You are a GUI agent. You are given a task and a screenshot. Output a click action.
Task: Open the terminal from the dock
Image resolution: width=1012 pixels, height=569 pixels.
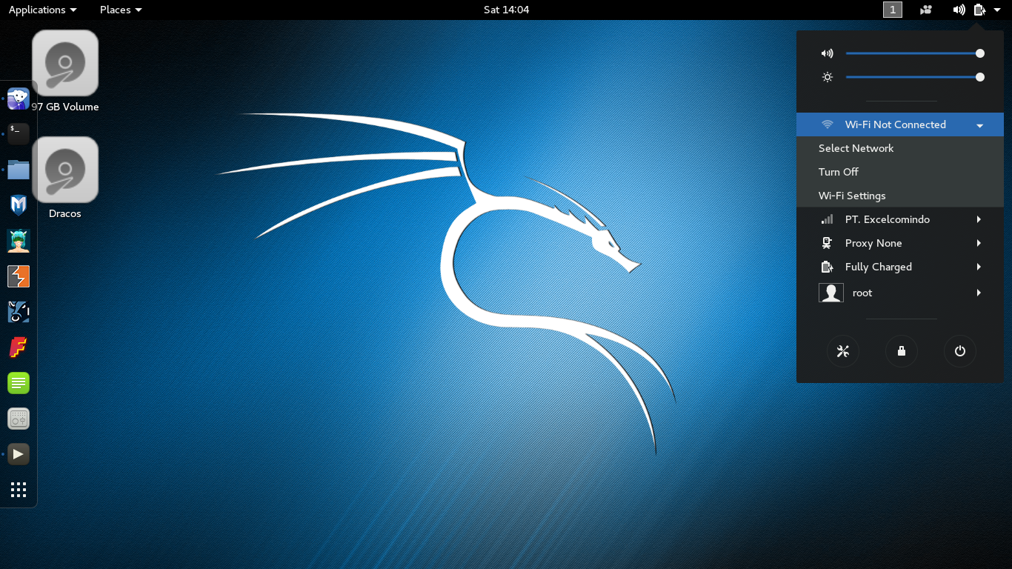[19, 134]
